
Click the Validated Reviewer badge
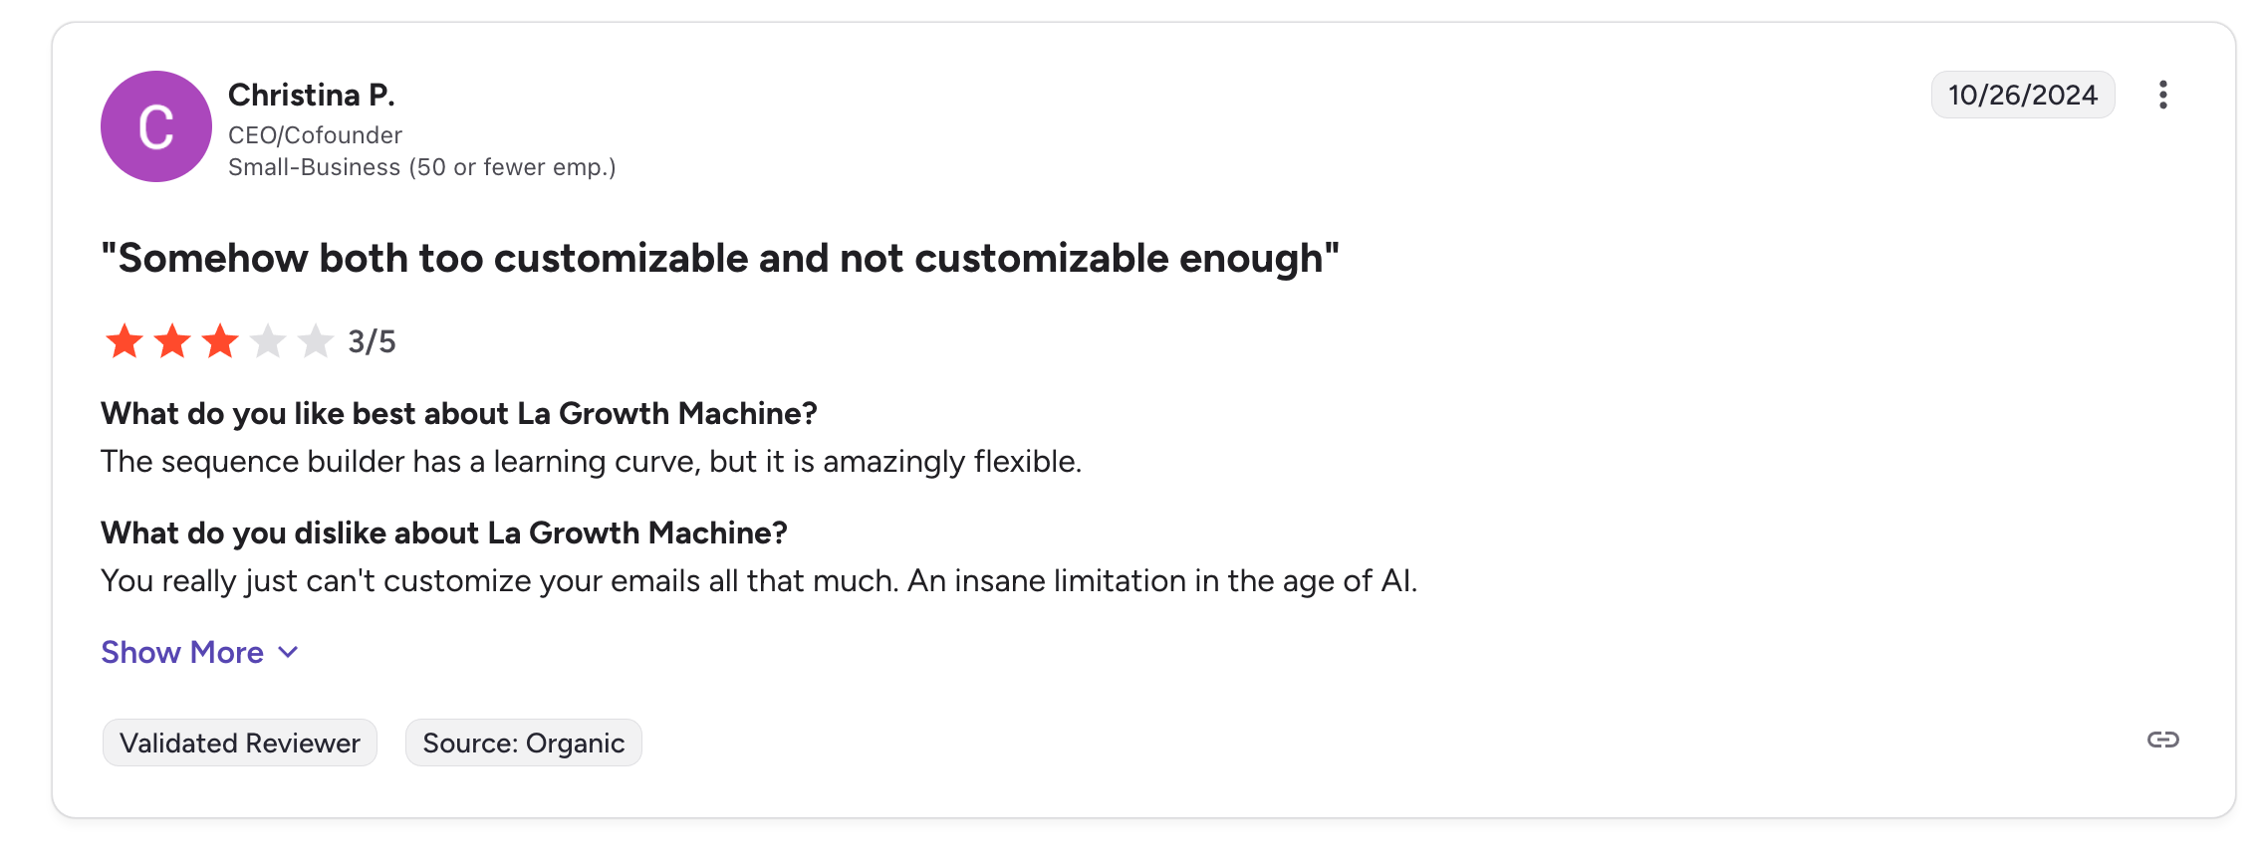tap(239, 743)
